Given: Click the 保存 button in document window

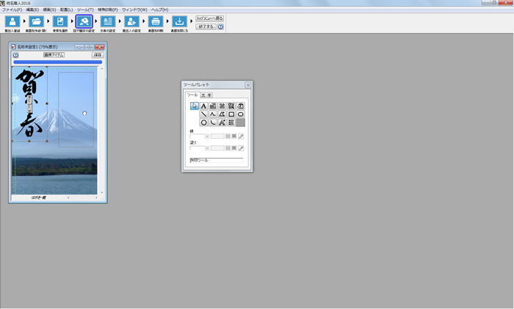Looking at the screenshot, I should coord(97,55).
